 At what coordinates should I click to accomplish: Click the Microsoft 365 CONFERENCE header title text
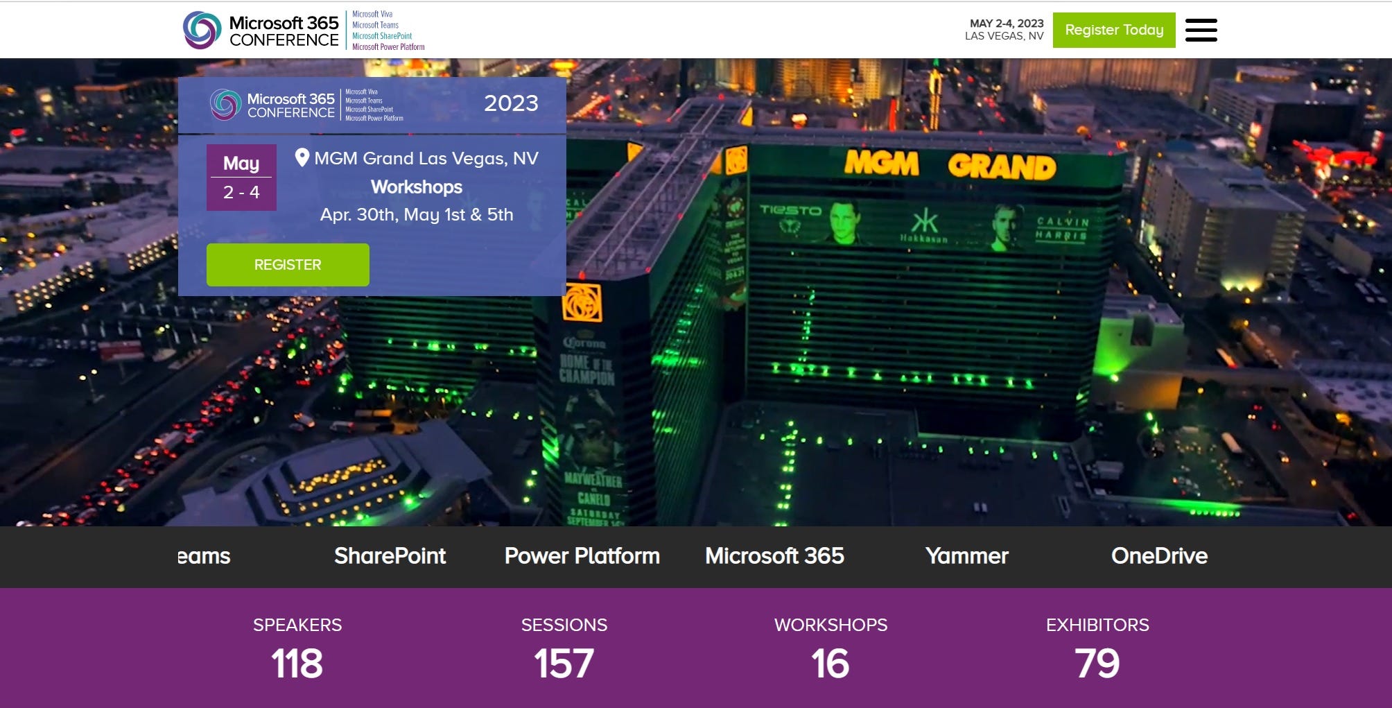(284, 31)
